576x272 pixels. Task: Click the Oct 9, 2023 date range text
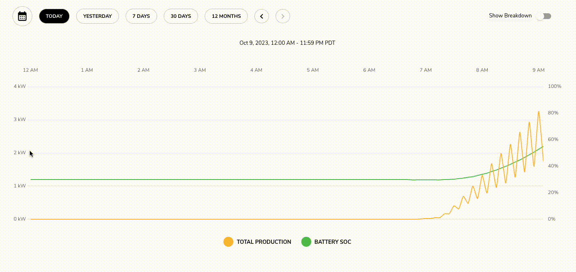point(288,43)
